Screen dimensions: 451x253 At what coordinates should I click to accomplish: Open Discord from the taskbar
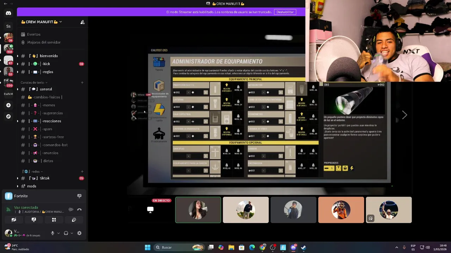pyautogui.click(x=293, y=247)
